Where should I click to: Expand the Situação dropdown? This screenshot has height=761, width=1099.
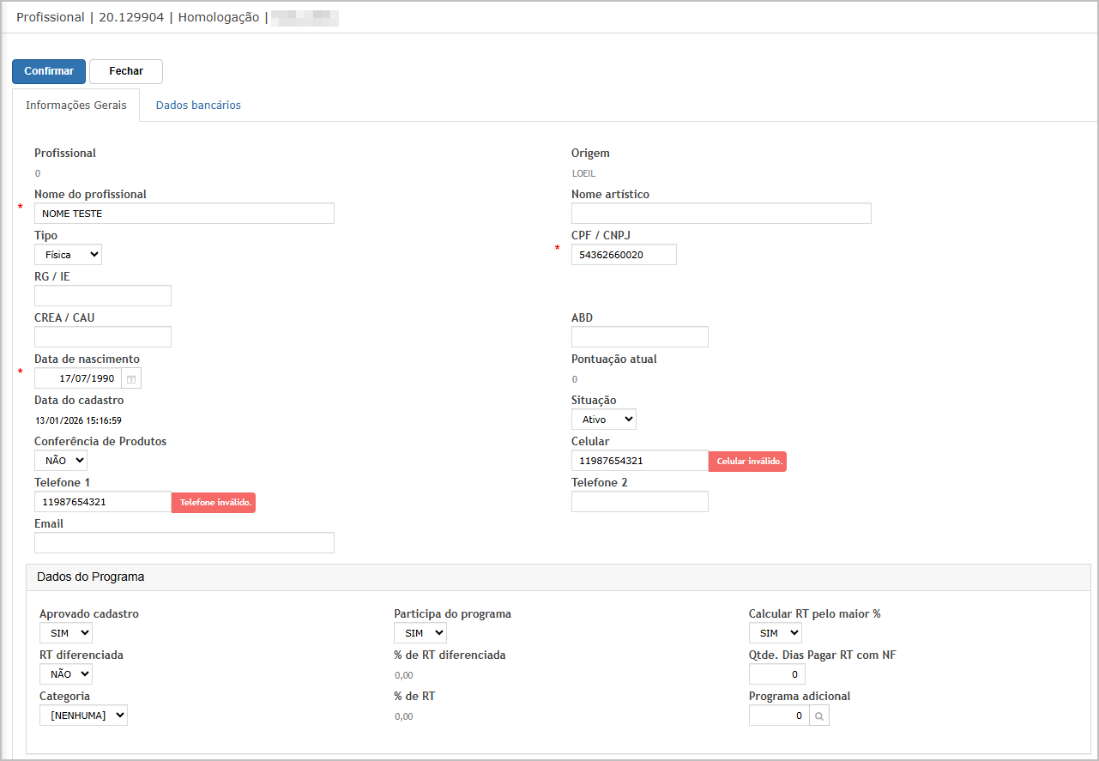coord(603,420)
